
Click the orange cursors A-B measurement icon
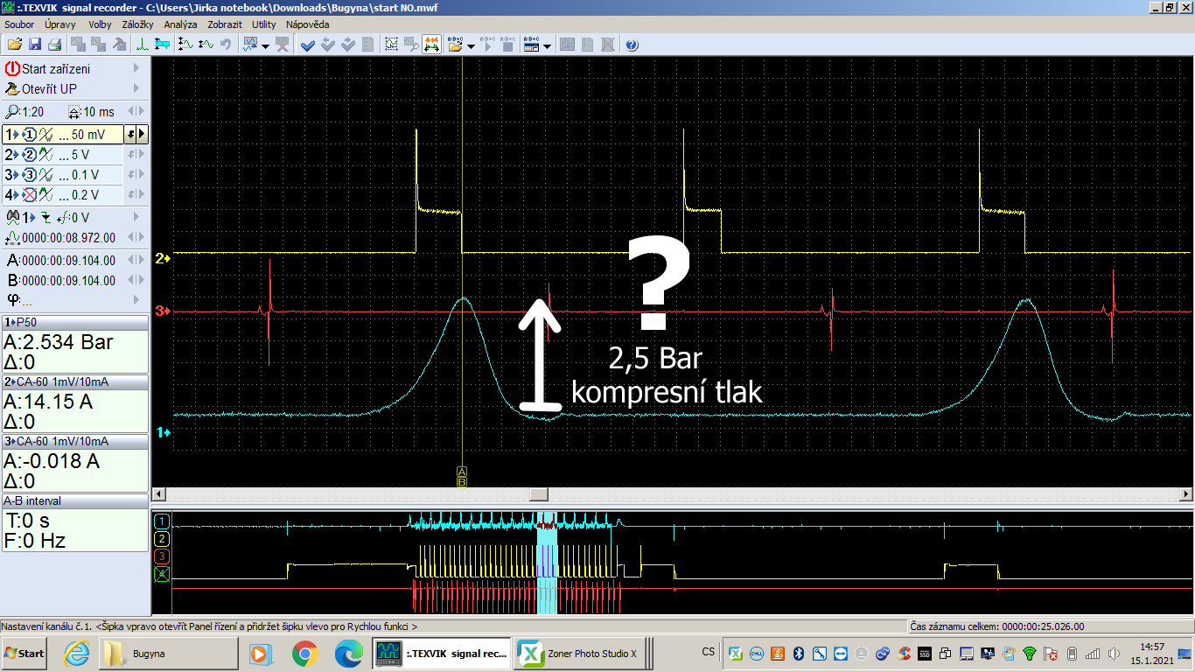click(431, 45)
